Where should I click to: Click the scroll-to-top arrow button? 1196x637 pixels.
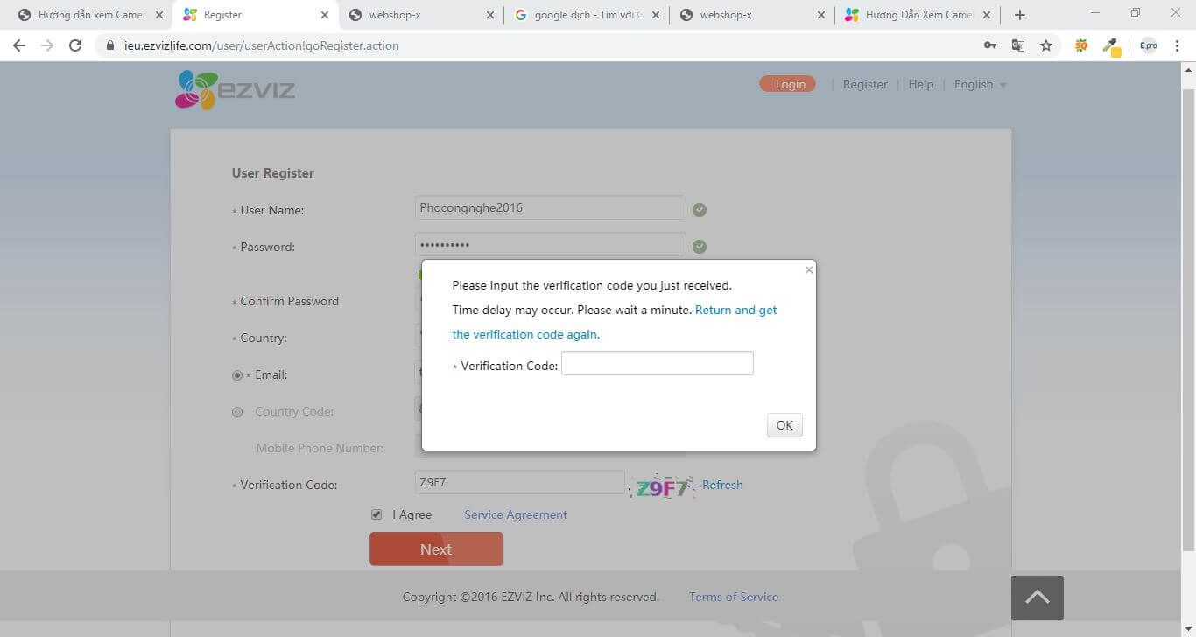tap(1038, 598)
